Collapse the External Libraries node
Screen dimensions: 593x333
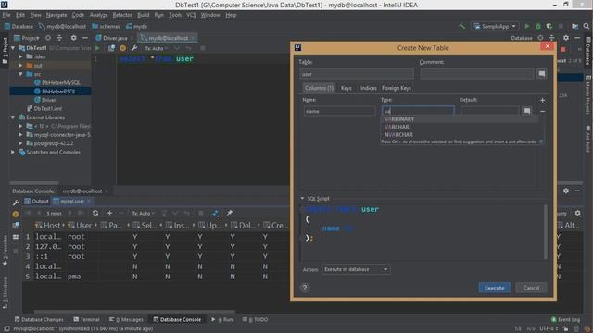click(x=13, y=117)
